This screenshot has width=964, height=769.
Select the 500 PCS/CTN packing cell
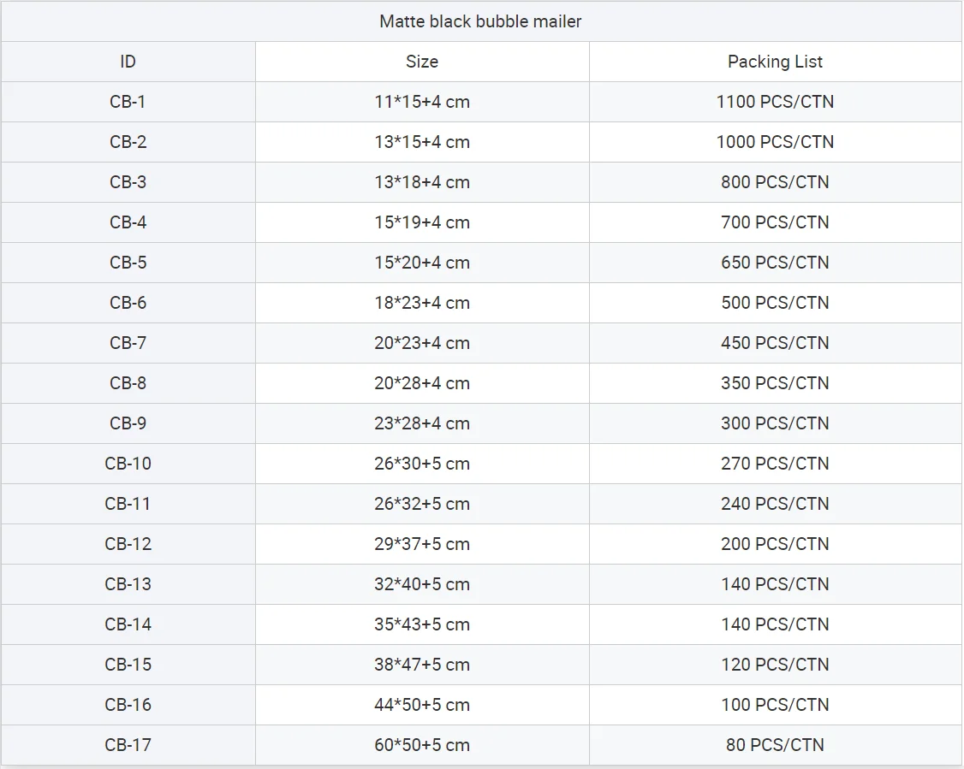click(775, 303)
